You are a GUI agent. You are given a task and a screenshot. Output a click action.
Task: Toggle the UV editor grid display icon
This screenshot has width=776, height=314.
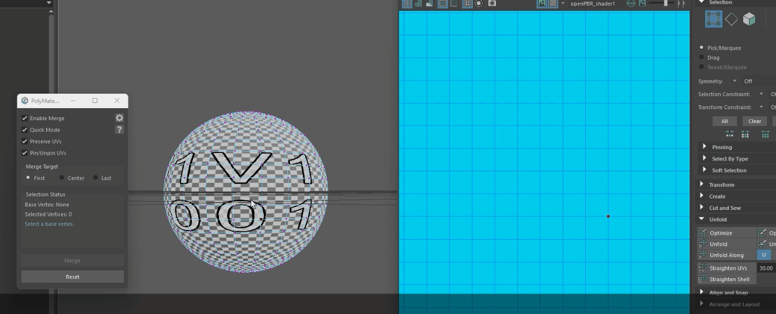pyautogui.click(x=468, y=3)
